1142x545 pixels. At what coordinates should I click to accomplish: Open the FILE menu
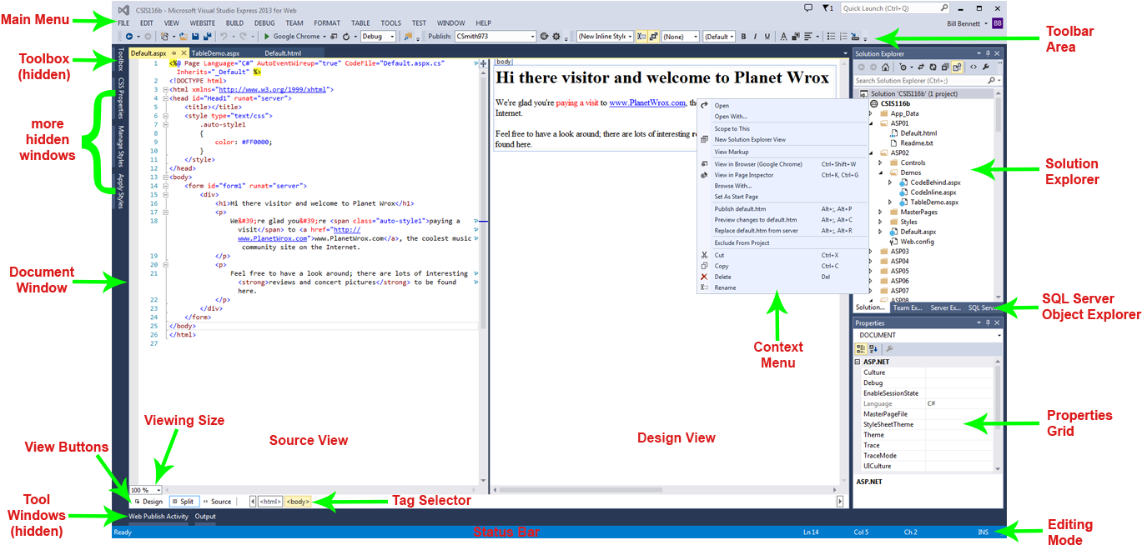pos(123,23)
